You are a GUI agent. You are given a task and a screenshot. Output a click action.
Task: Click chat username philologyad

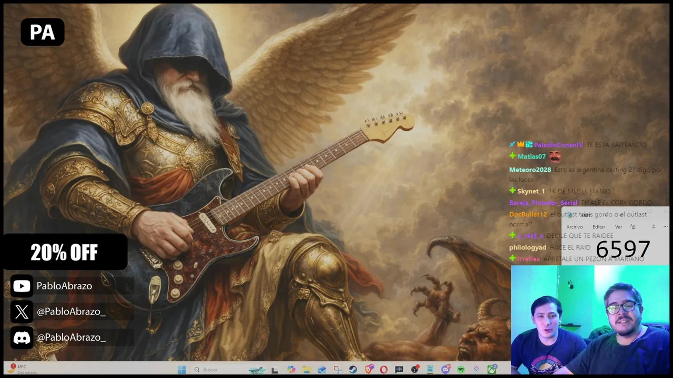pyautogui.click(x=528, y=247)
